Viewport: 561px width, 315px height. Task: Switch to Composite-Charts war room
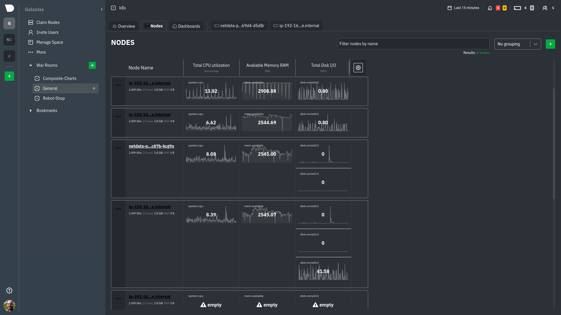tap(59, 78)
